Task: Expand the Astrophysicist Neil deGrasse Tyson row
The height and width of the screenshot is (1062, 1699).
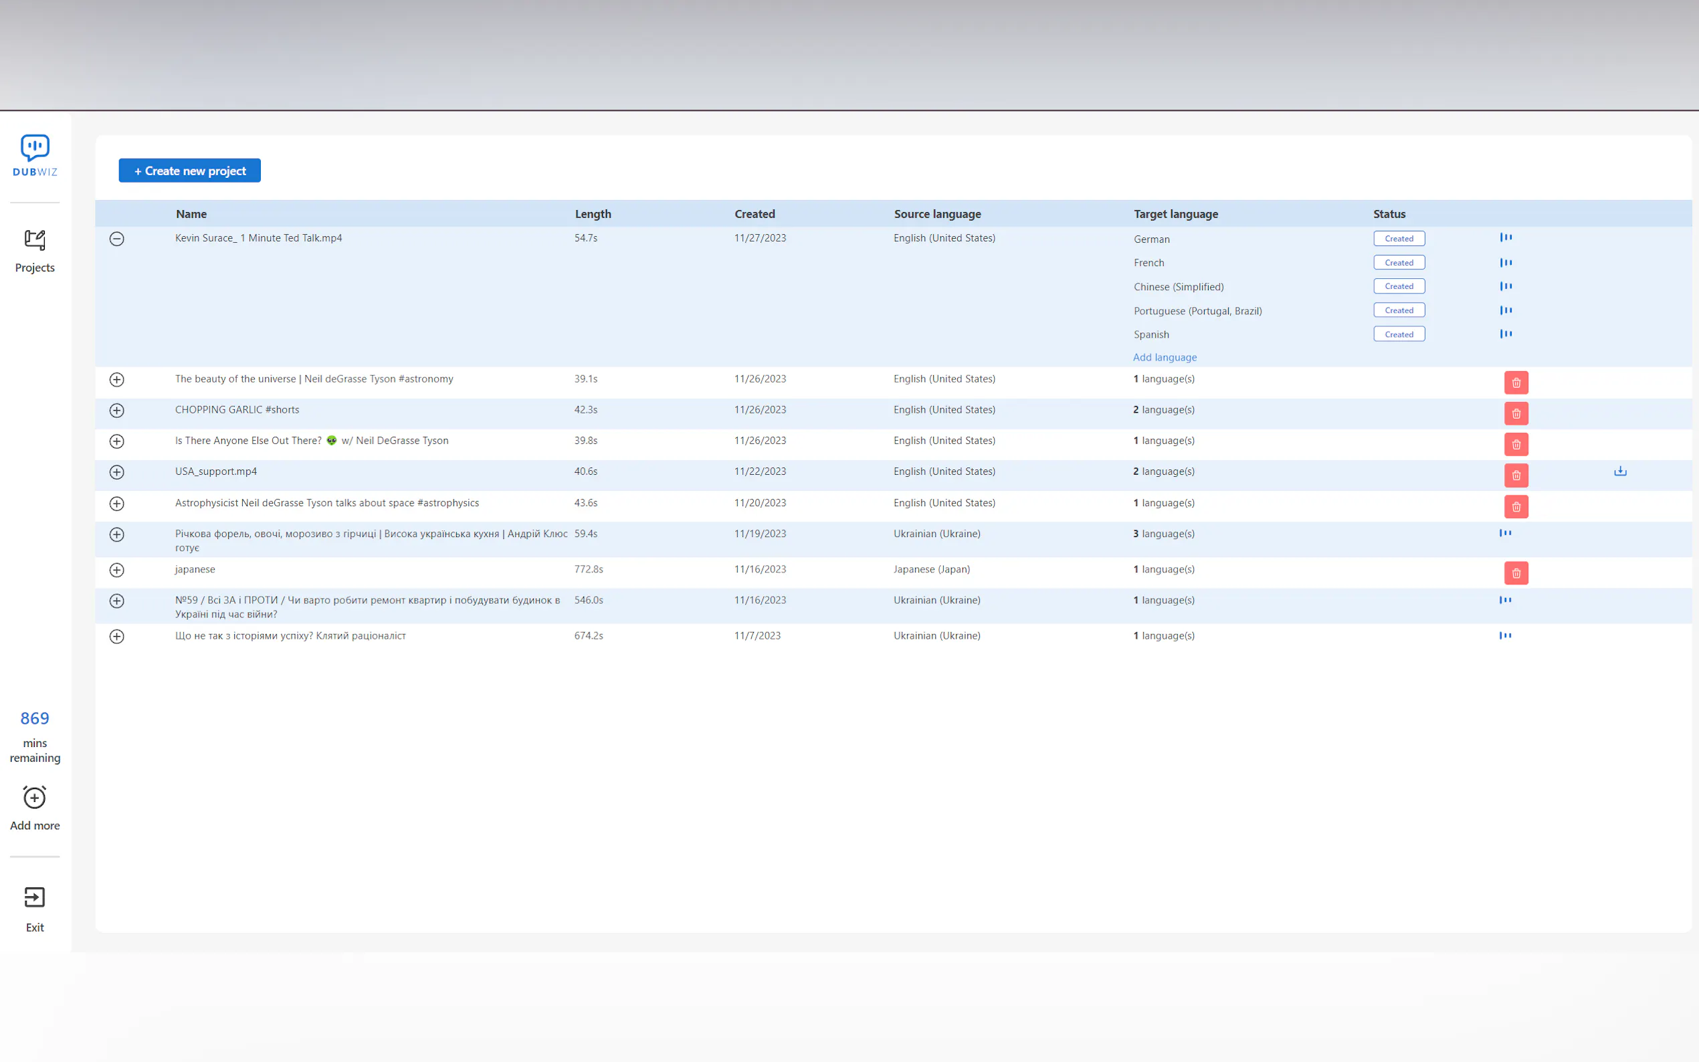Action: [116, 504]
